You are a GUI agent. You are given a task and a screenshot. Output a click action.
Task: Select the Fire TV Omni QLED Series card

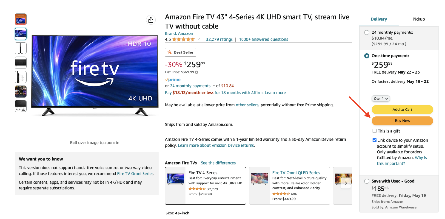pyautogui.click(x=290, y=186)
